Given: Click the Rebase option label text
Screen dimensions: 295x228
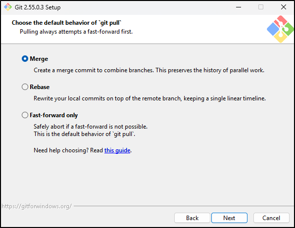Looking at the screenshot, I should (x=40, y=87).
